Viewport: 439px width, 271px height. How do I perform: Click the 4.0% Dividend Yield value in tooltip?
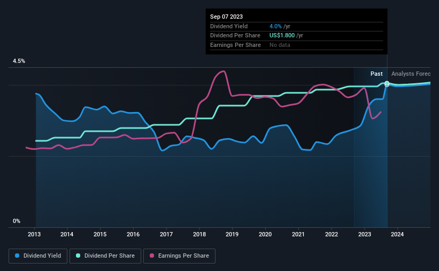tap(275, 26)
